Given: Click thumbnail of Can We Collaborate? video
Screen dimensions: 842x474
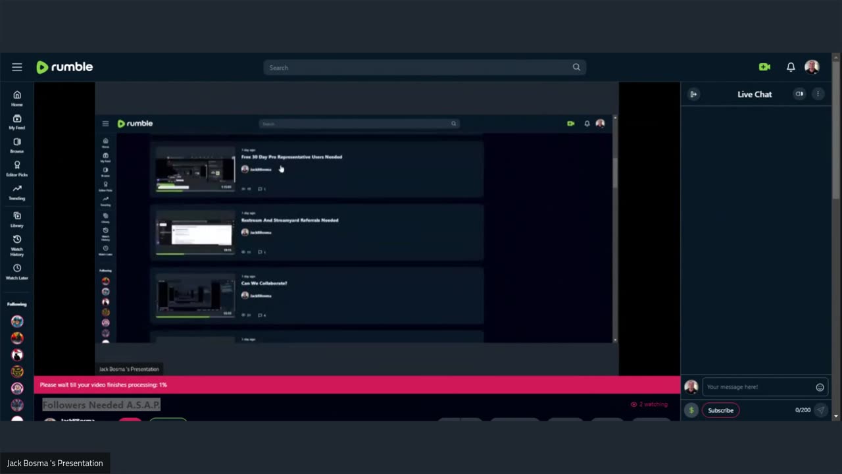Looking at the screenshot, I should (x=195, y=296).
